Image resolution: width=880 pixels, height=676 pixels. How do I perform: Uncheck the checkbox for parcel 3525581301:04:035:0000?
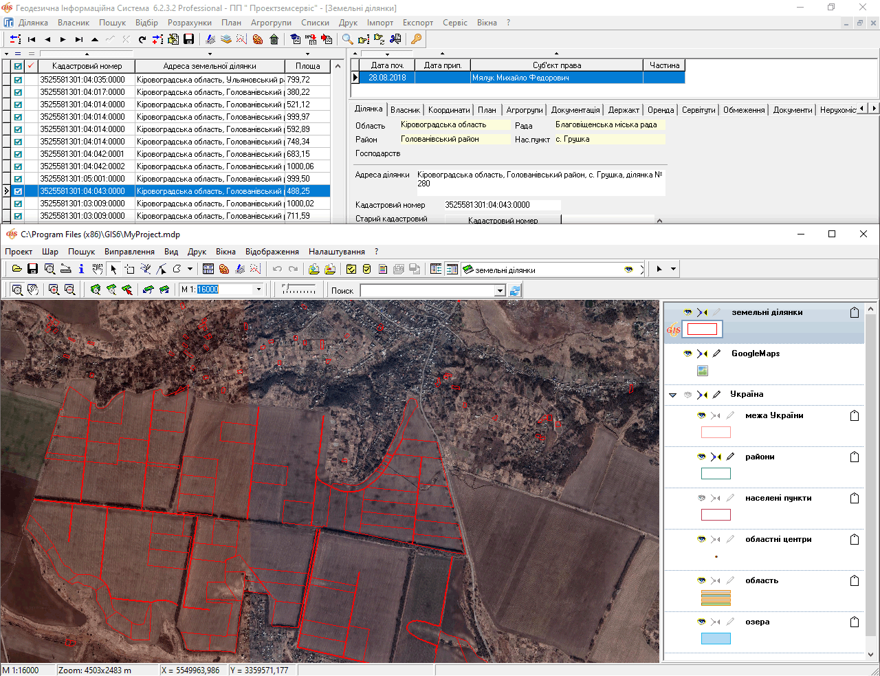(18, 80)
